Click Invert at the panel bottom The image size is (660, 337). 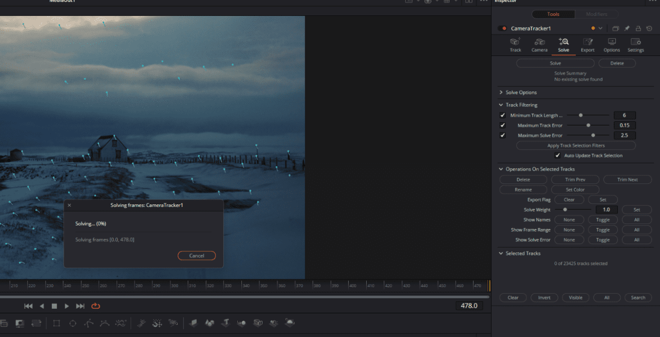pos(544,297)
